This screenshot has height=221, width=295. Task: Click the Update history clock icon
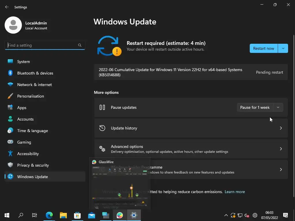[102, 128]
